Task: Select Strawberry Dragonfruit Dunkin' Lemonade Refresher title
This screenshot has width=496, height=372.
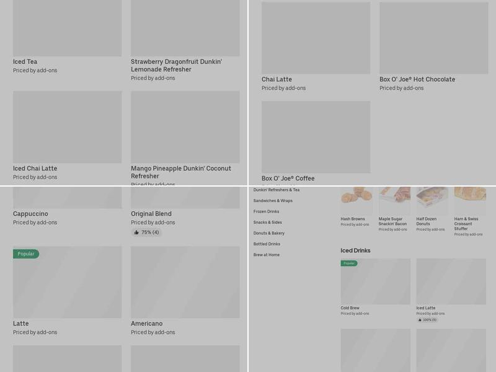Action: (176, 66)
